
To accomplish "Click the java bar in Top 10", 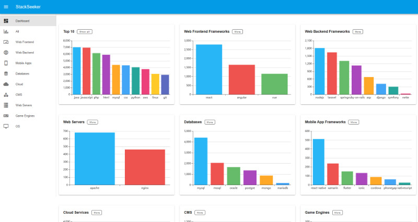I will click(76, 71).
